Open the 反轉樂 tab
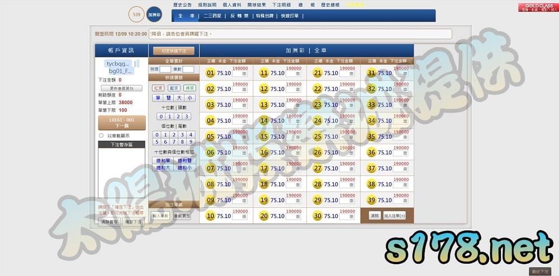The width and height of the screenshot is (559, 276). pyautogui.click(x=239, y=16)
